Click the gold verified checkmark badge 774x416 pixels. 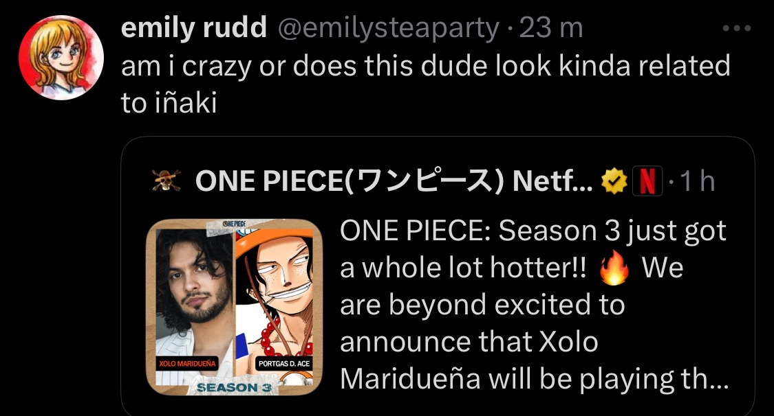click(x=614, y=181)
